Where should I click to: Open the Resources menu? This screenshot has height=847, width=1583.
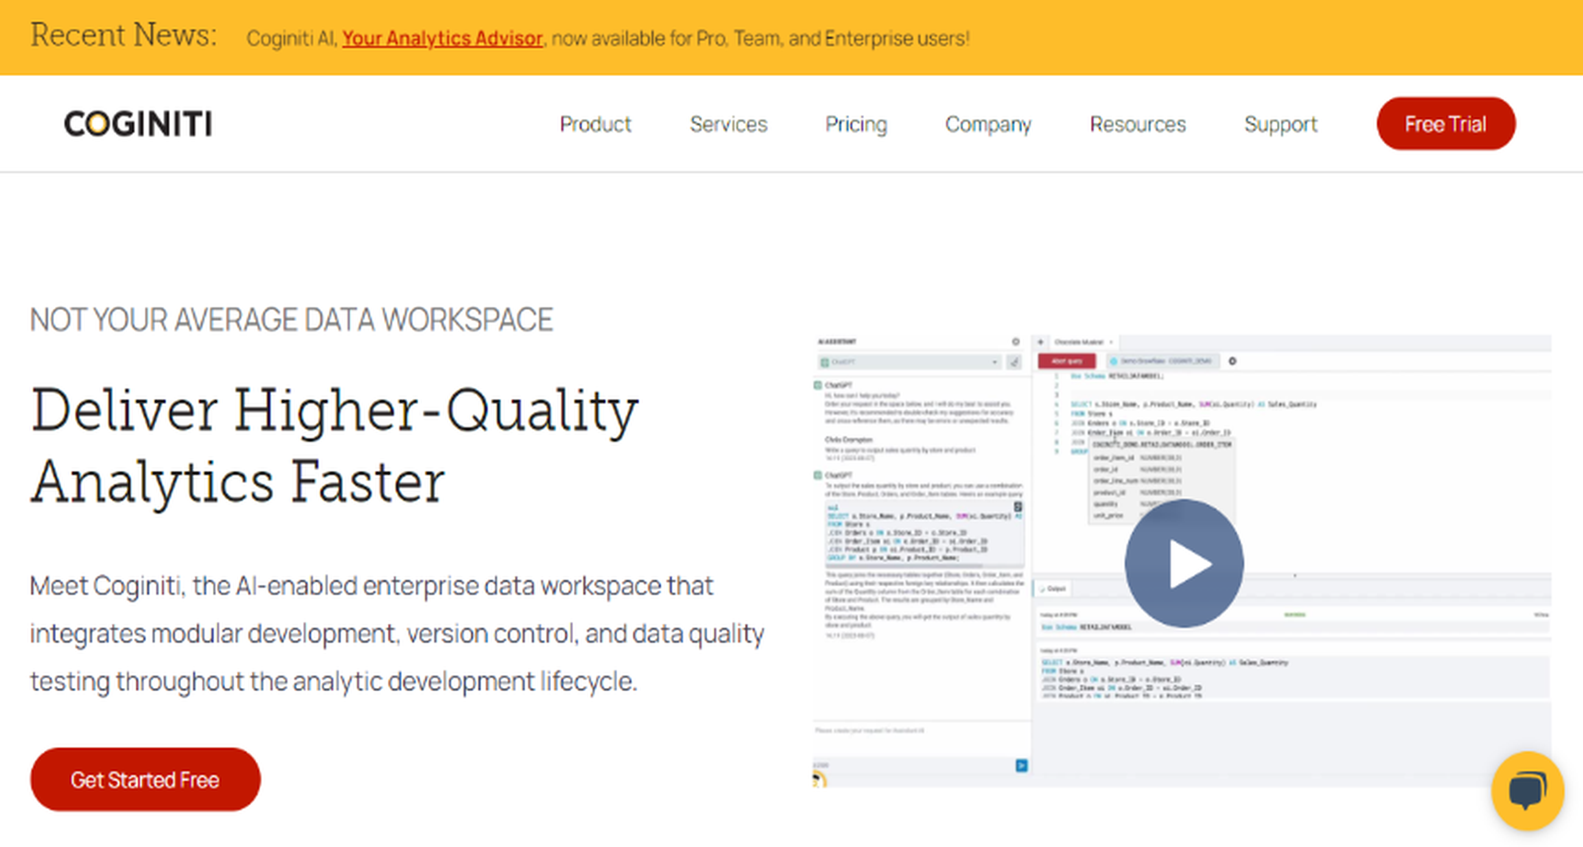(x=1137, y=124)
